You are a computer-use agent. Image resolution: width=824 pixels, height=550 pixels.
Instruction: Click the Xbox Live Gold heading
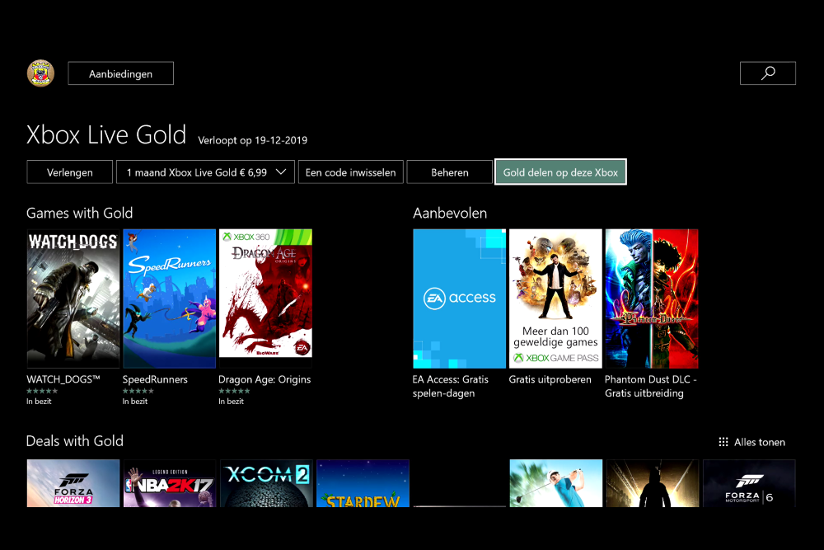point(106,134)
